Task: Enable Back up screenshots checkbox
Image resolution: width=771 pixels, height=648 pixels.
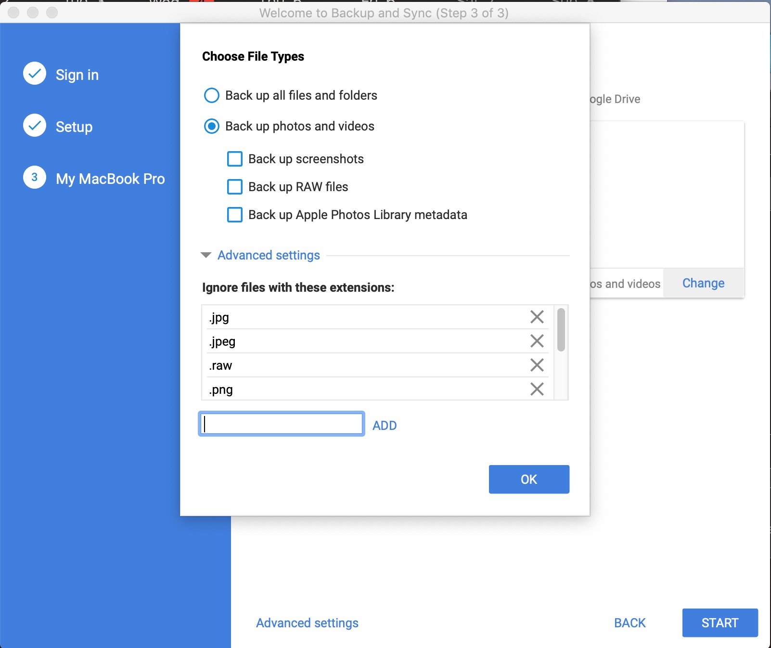Action: pos(235,159)
